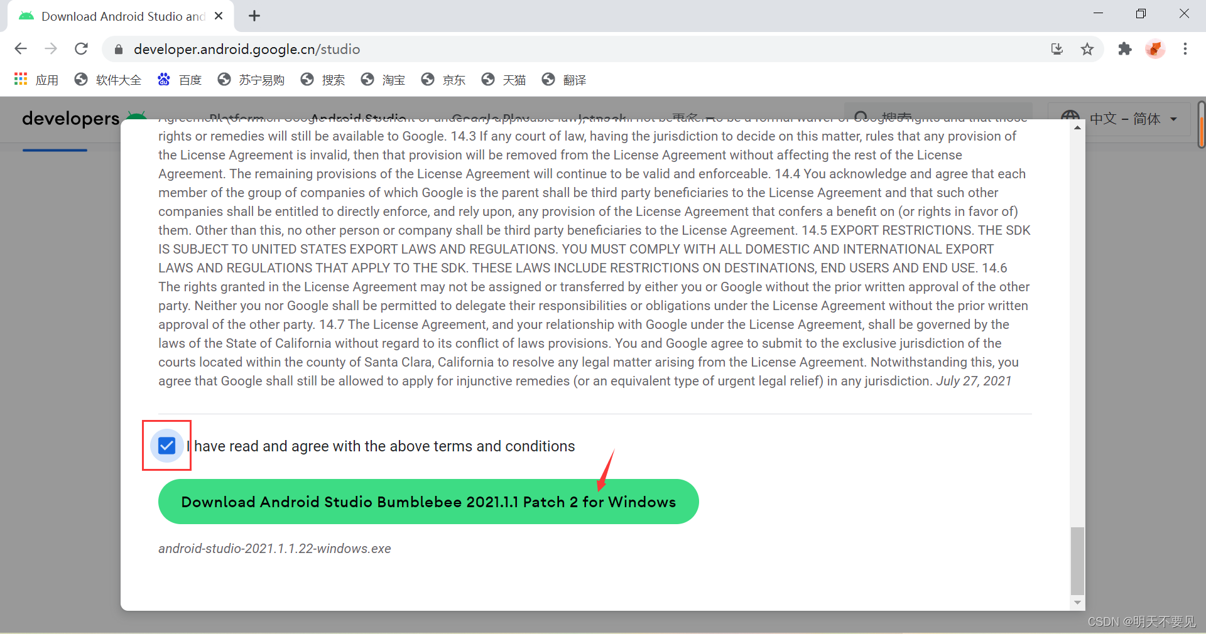Viewport: 1206px width, 634px height.
Task: Click the page vertical scrollbar
Action: pyautogui.click(x=1201, y=124)
